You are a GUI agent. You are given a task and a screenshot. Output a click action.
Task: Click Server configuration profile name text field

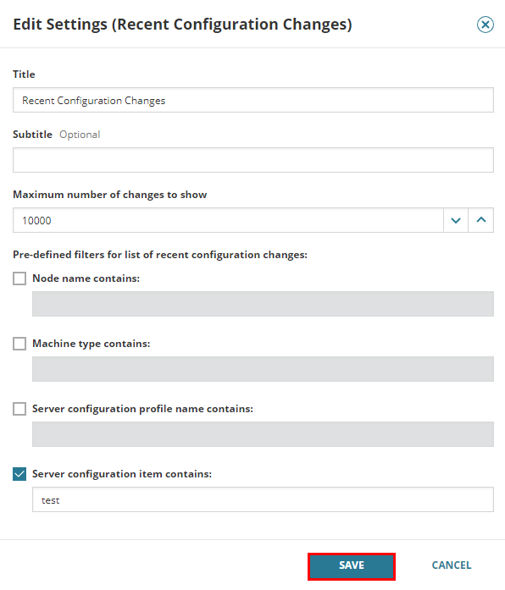pyautogui.click(x=263, y=434)
